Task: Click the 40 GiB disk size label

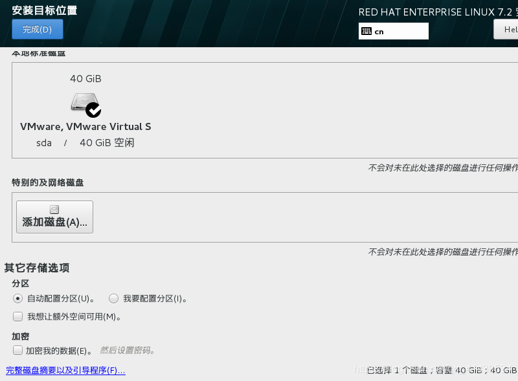Action: 85,78
